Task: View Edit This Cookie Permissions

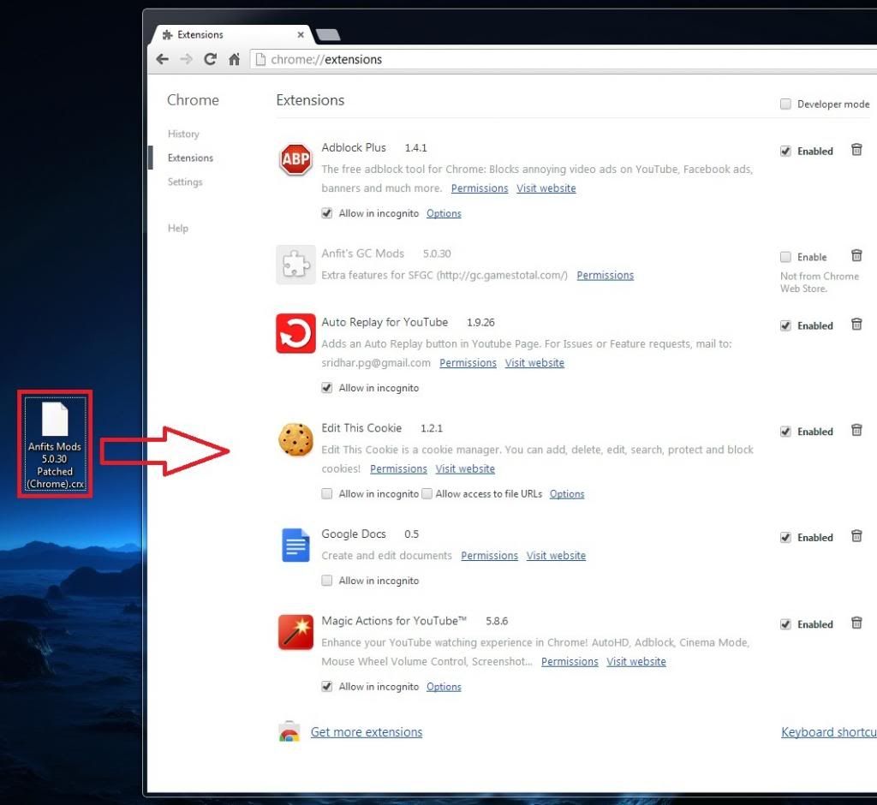Action: coord(398,468)
